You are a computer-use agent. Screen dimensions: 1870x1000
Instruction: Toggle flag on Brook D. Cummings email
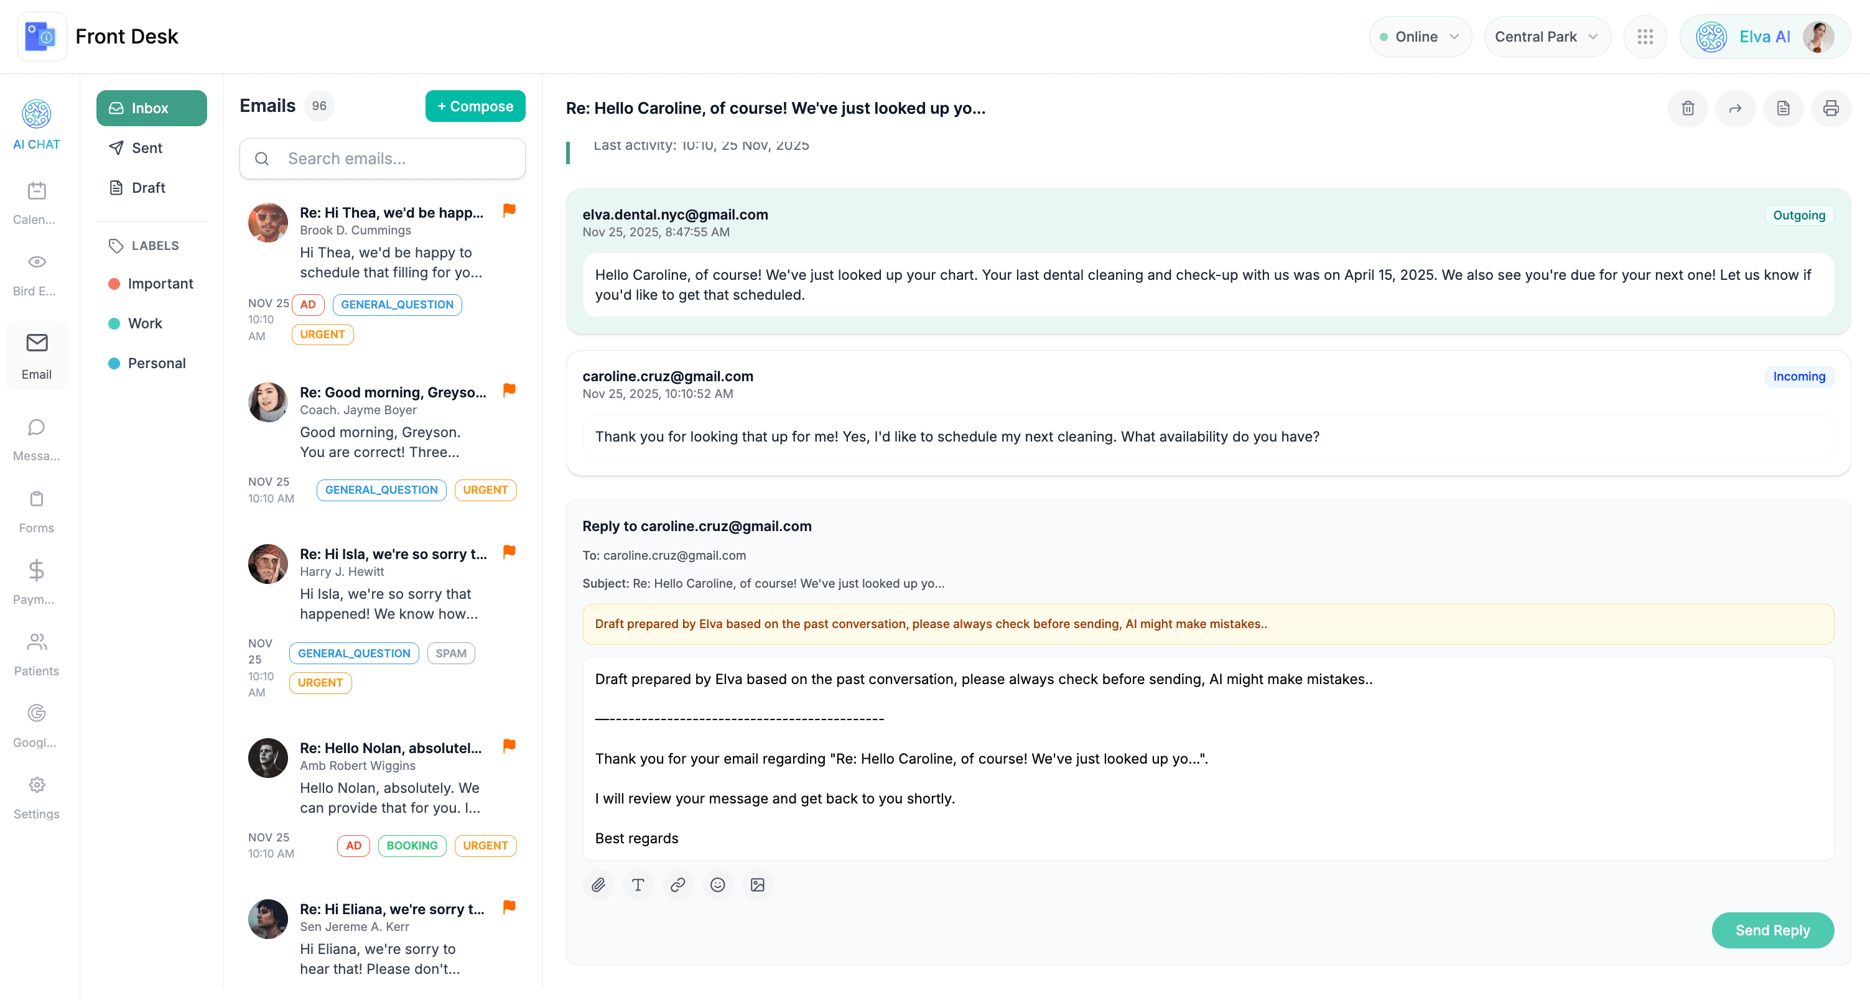point(509,210)
